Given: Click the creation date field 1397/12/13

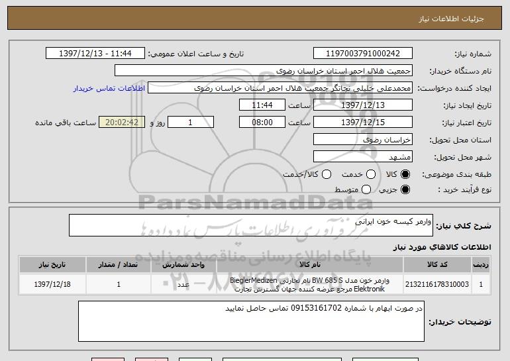Looking at the screenshot, I should (363, 105).
